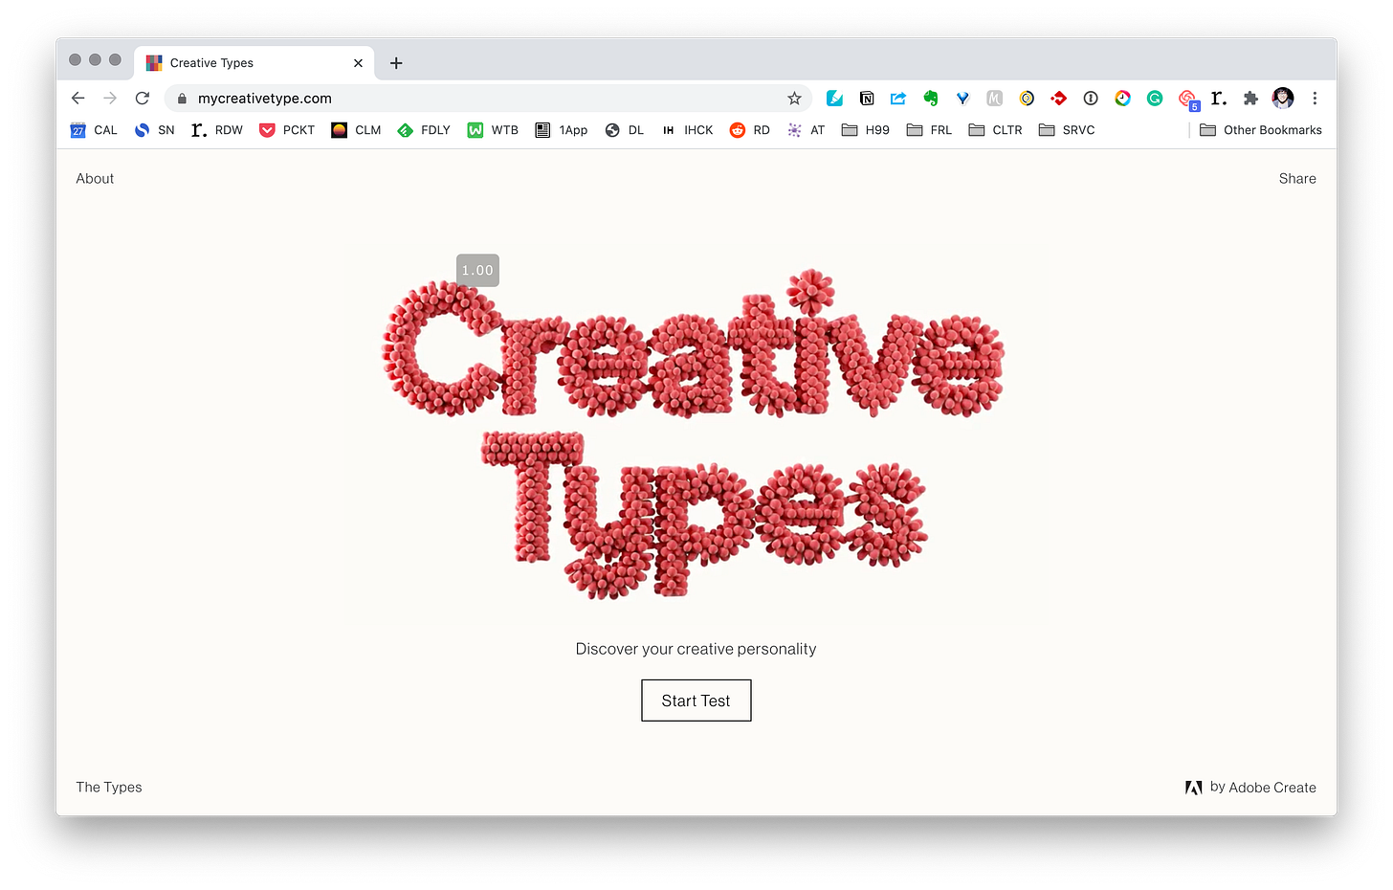
Task: Open the puzzle-piece Extensions menu
Action: pos(1250,99)
